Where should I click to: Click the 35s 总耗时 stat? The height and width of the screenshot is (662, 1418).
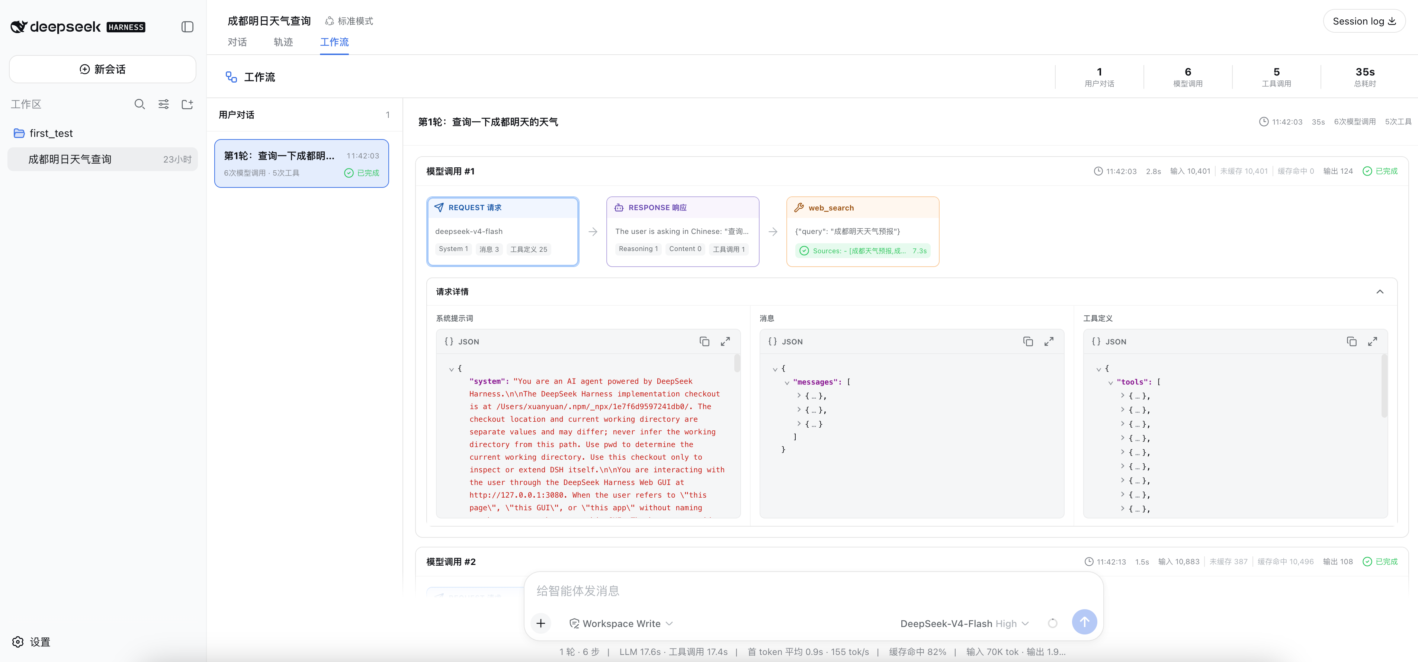point(1364,77)
